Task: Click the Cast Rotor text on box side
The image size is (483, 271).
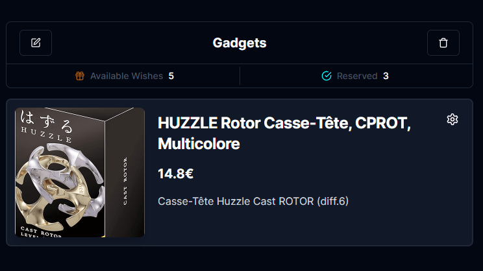Action: (x=125, y=181)
